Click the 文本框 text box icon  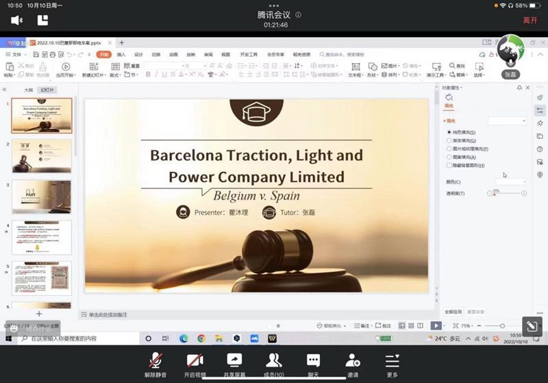pos(356,66)
